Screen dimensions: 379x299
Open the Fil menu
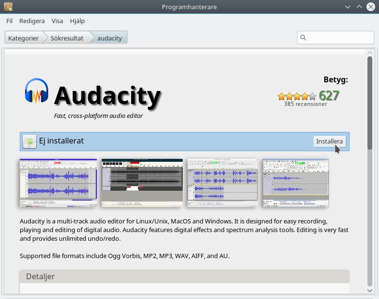(x=9, y=21)
